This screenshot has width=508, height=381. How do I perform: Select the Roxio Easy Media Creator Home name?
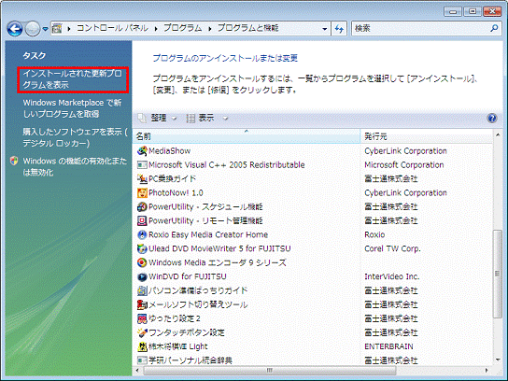[208, 234]
